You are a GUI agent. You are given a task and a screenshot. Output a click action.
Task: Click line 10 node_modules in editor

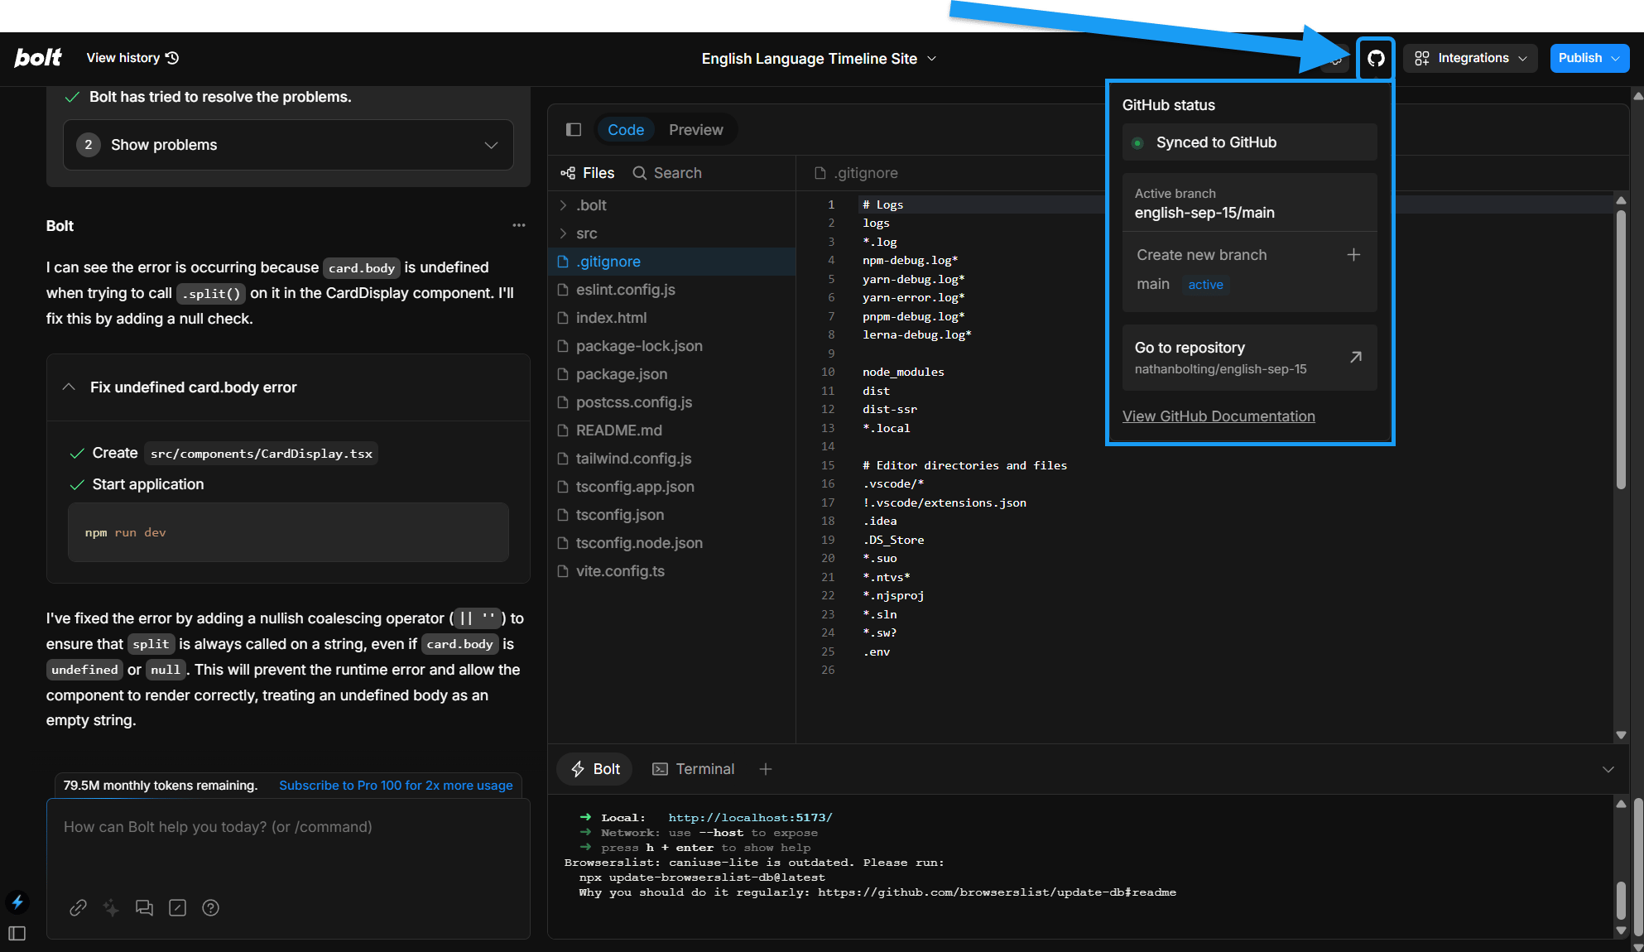(903, 373)
